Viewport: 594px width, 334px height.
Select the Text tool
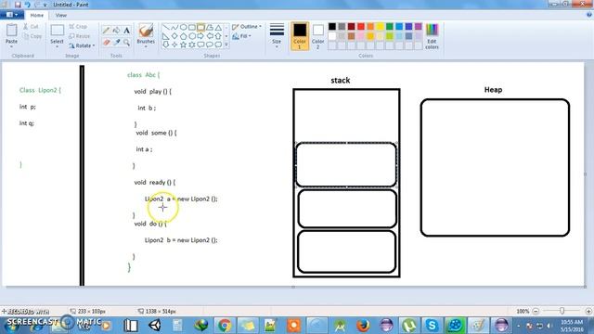point(126,31)
